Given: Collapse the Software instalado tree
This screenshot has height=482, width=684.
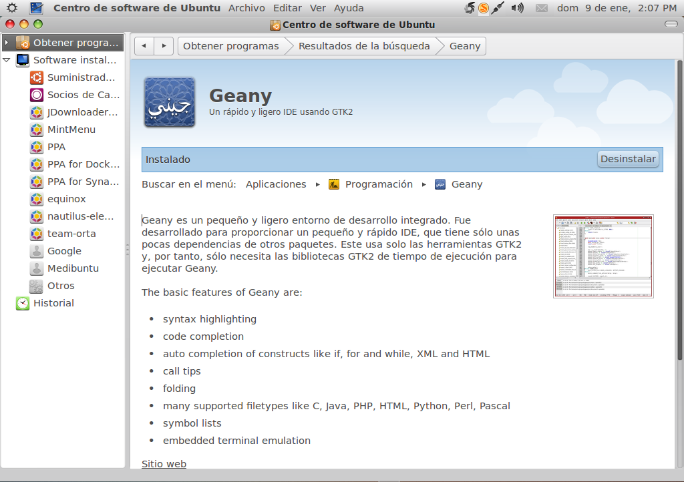Looking at the screenshot, I should tap(7, 59).
